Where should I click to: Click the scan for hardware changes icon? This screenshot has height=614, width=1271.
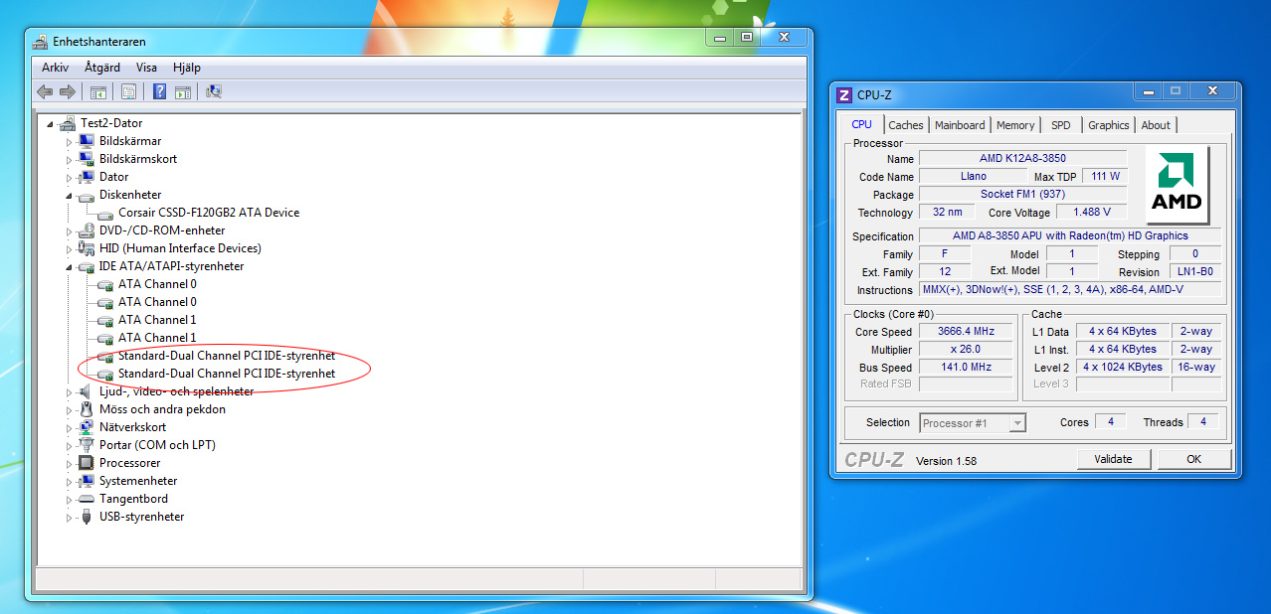(214, 92)
